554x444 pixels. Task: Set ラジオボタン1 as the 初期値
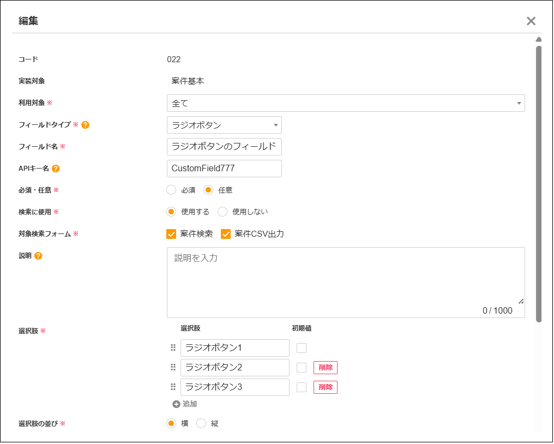pos(302,348)
